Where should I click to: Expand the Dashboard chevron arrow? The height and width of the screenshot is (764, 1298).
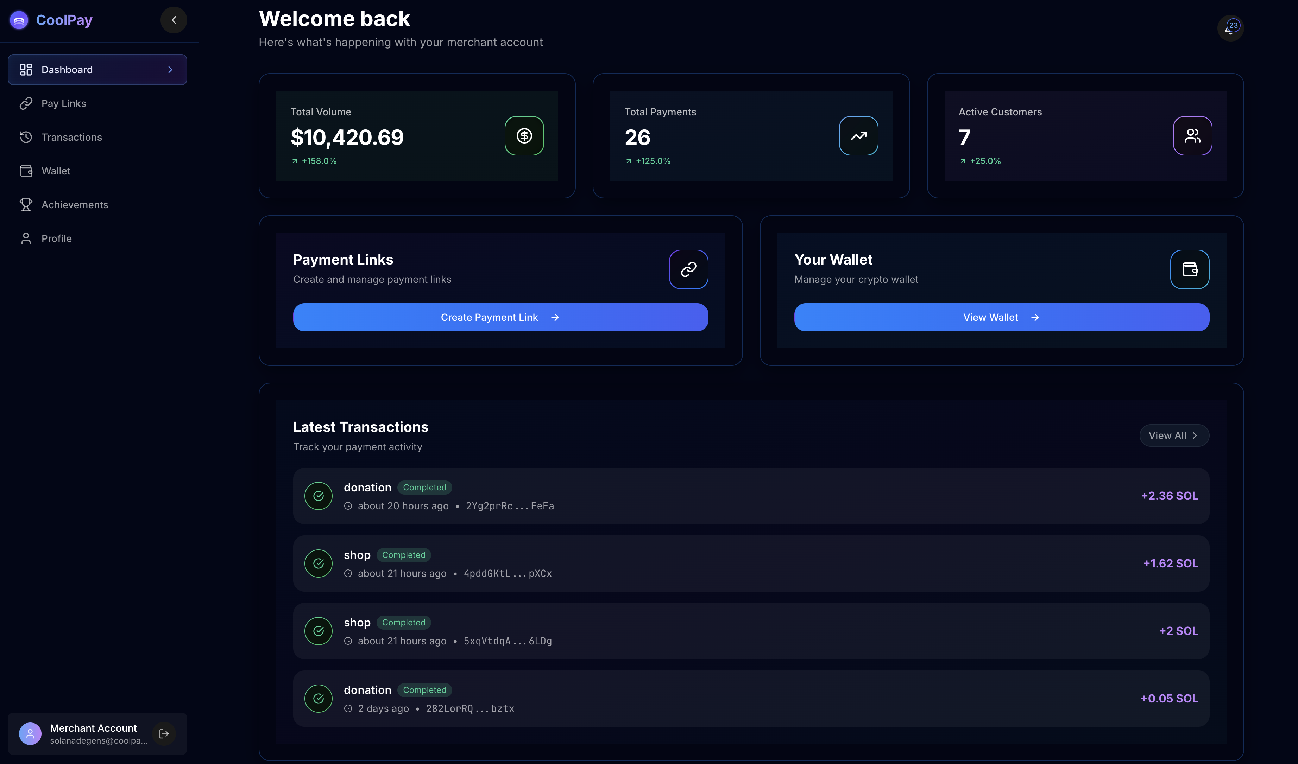tap(170, 70)
